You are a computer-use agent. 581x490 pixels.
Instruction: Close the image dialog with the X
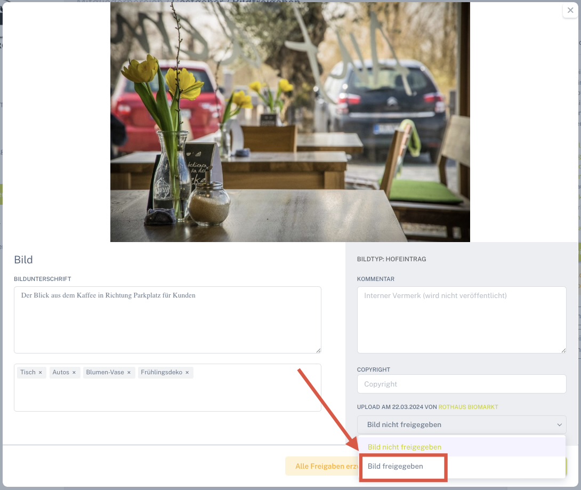(570, 10)
